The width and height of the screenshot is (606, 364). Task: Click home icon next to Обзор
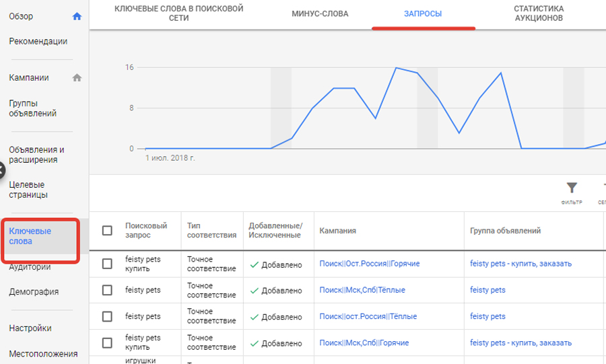point(77,16)
